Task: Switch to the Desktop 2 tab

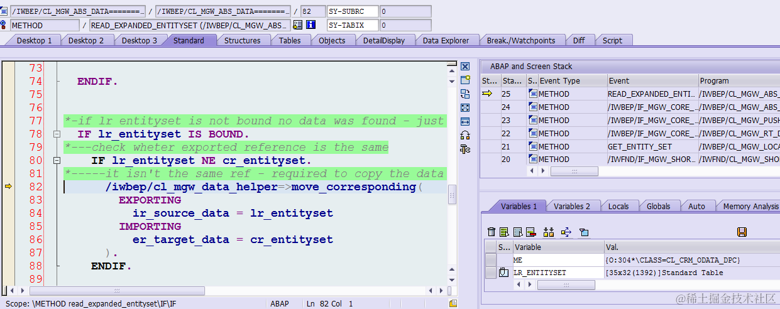Action: tap(86, 40)
